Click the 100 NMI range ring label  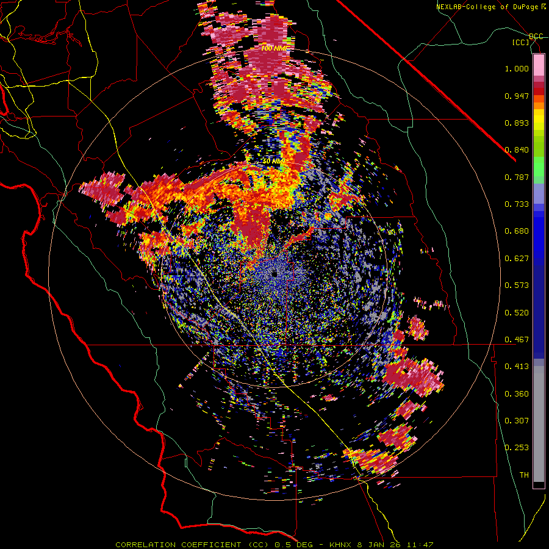[x=274, y=48]
